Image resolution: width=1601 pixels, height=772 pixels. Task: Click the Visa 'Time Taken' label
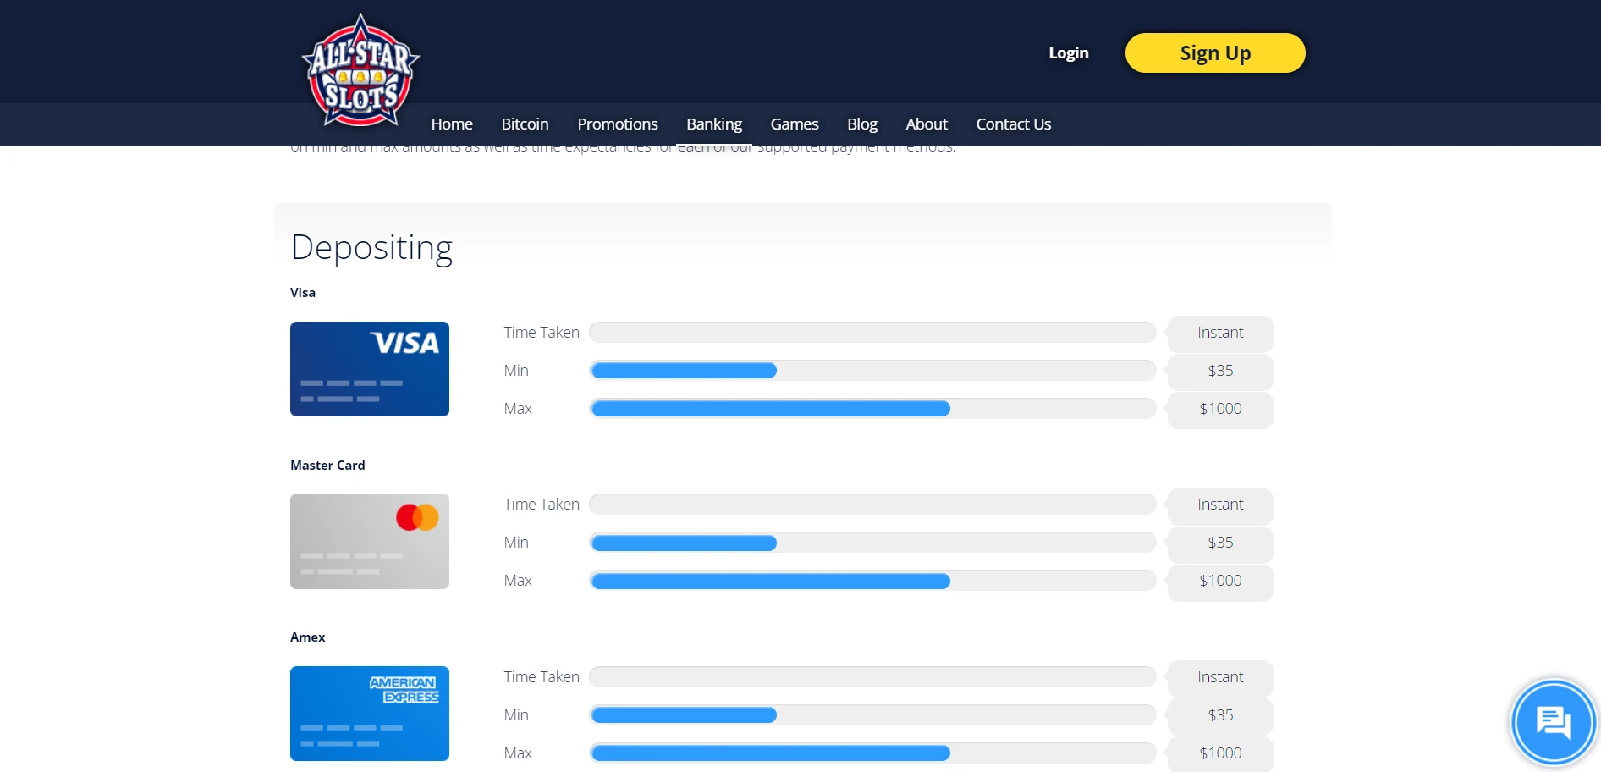(542, 333)
